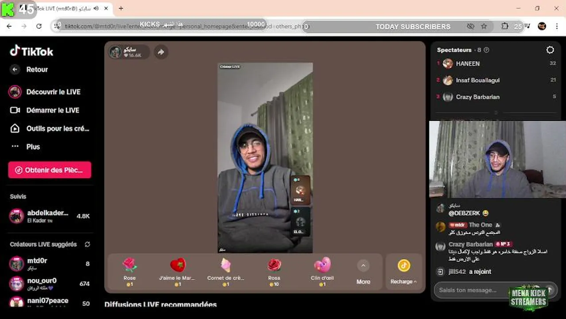Send the Clin d'œil gift
Viewport: 566px width, 319px height.
(x=322, y=272)
